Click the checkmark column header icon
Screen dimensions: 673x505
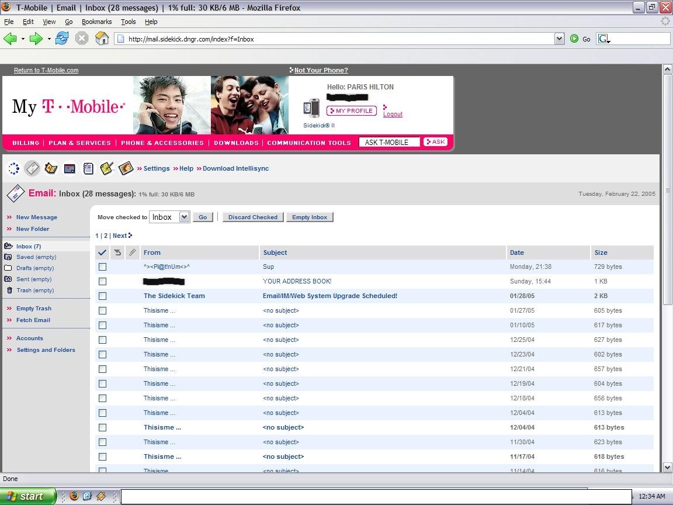[x=102, y=252]
